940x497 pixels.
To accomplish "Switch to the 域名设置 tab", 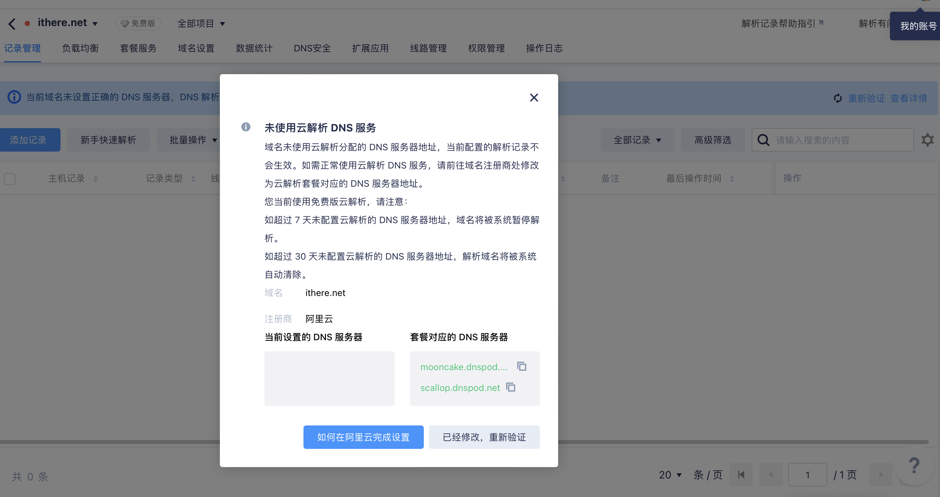I will 196,48.
